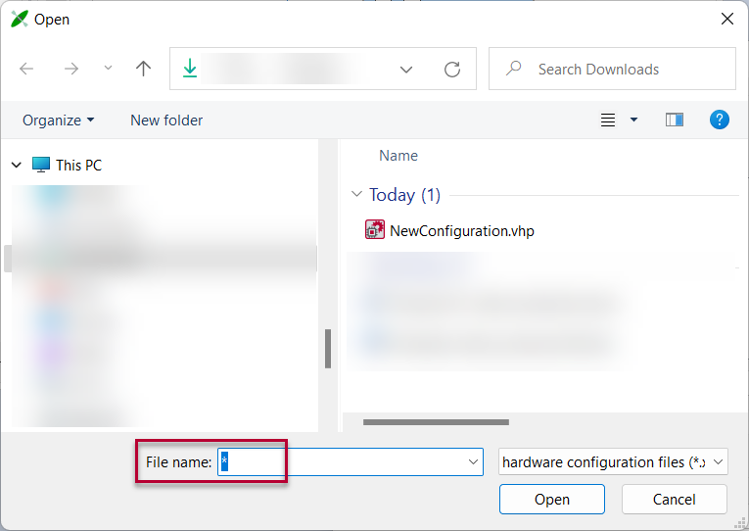
Task: Click the Forward navigation arrow
Action: click(x=70, y=69)
